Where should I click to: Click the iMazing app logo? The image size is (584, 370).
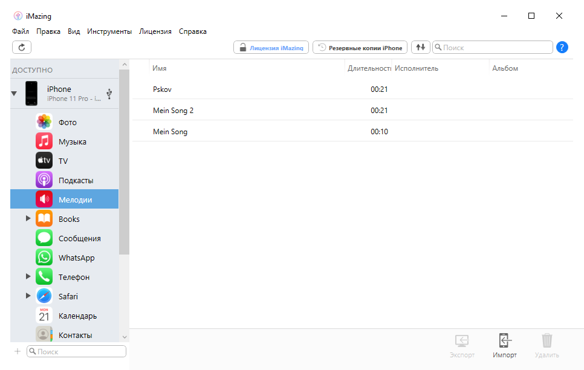click(18, 16)
